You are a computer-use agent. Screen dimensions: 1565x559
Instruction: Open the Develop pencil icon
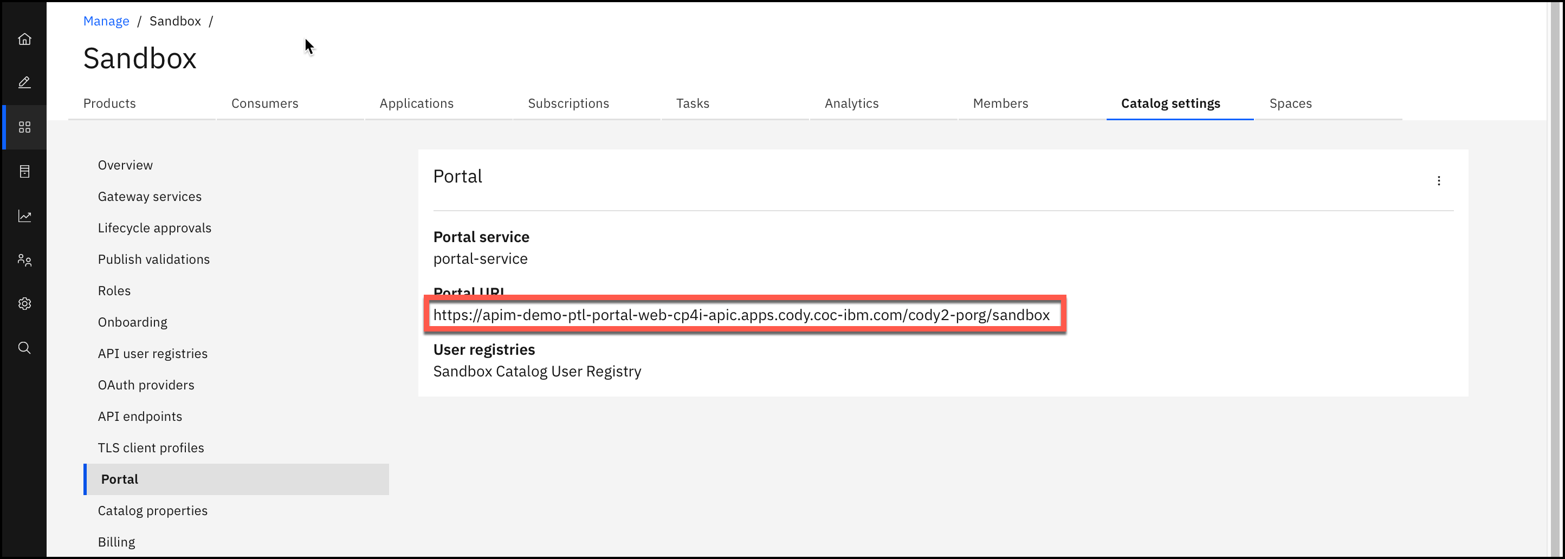[x=24, y=82]
